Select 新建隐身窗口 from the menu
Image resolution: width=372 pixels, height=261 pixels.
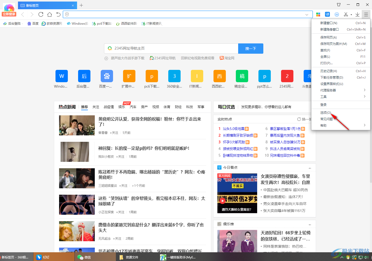tap(341, 30)
